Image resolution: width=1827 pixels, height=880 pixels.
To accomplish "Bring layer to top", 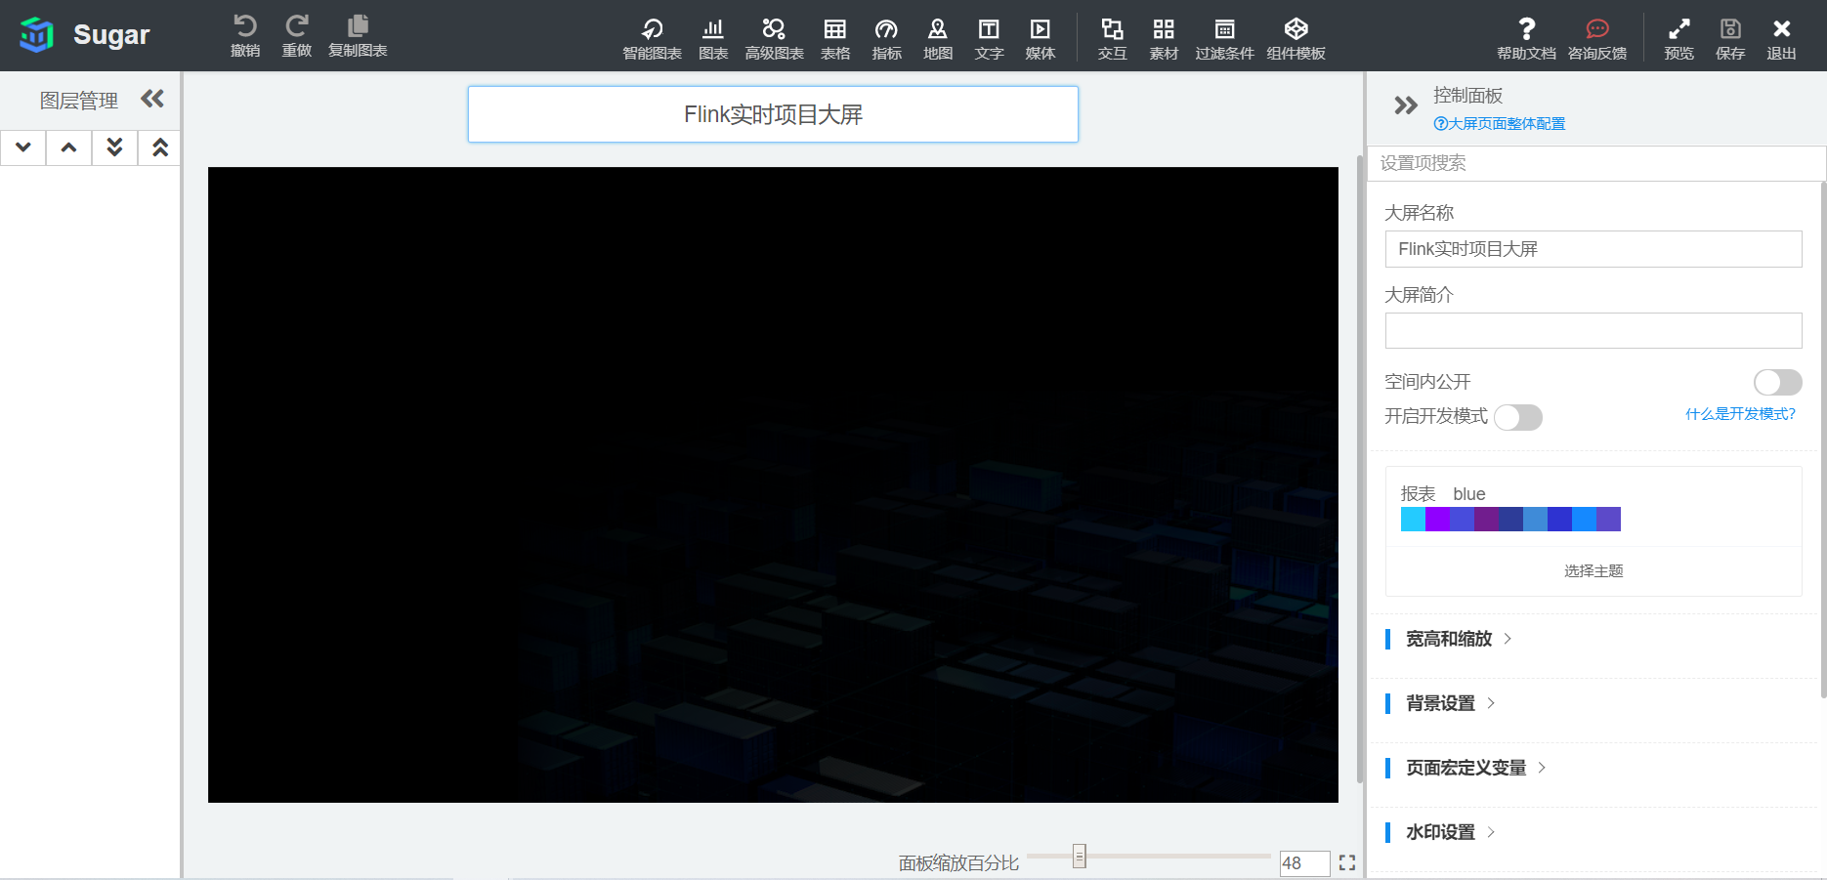I will click(x=160, y=147).
